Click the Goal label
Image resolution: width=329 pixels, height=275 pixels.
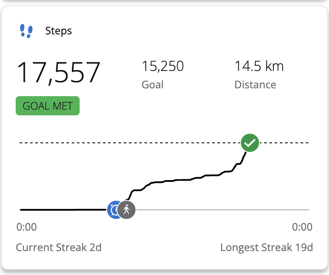click(152, 84)
